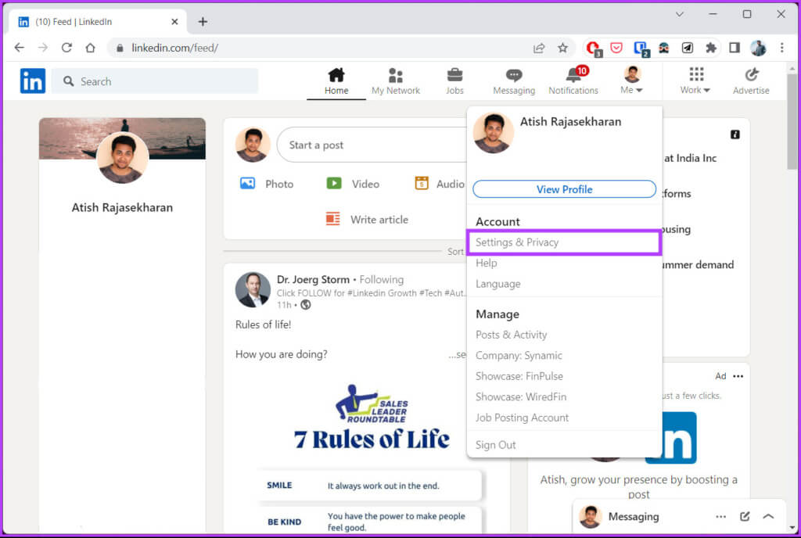
Task: Expand the Messaging overlay chevron
Action: [x=768, y=516]
